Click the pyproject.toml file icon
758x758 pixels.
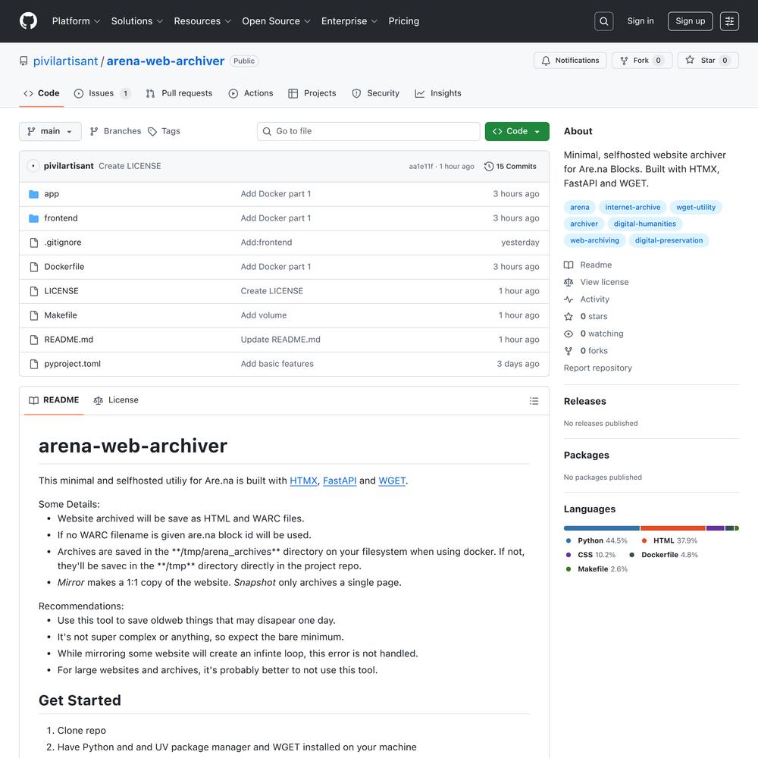34,364
